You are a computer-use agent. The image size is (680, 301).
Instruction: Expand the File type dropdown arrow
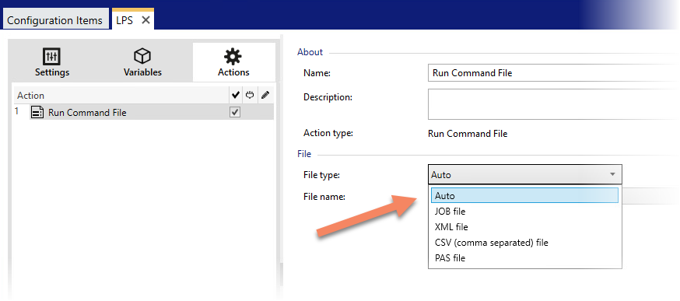612,174
